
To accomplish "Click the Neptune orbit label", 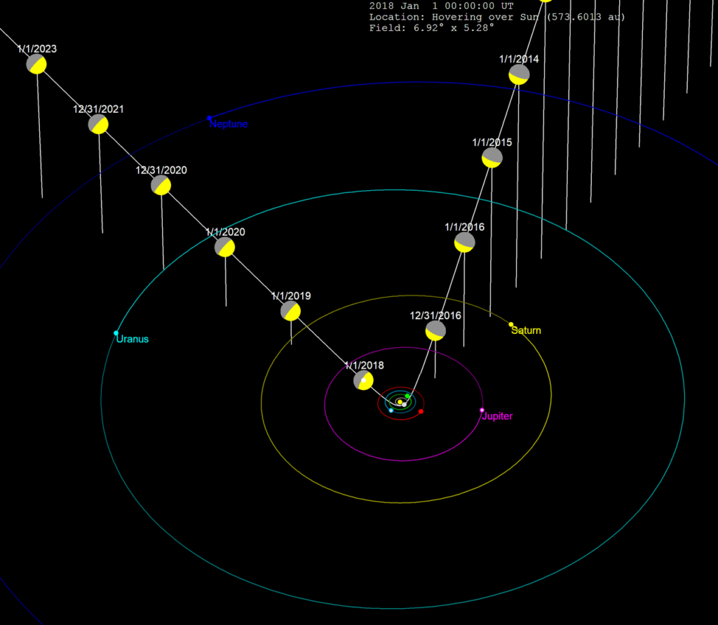I will click(x=228, y=124).
